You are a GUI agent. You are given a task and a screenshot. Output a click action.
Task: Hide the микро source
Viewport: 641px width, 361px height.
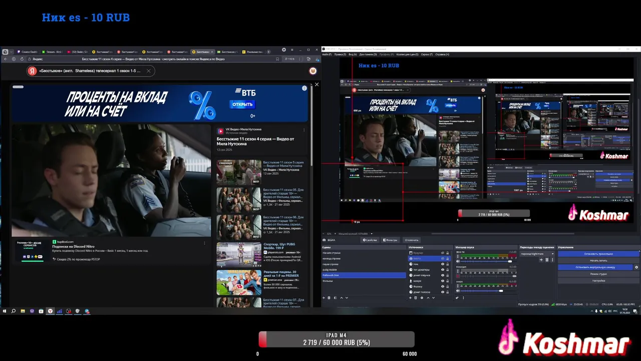click(443, 281)
